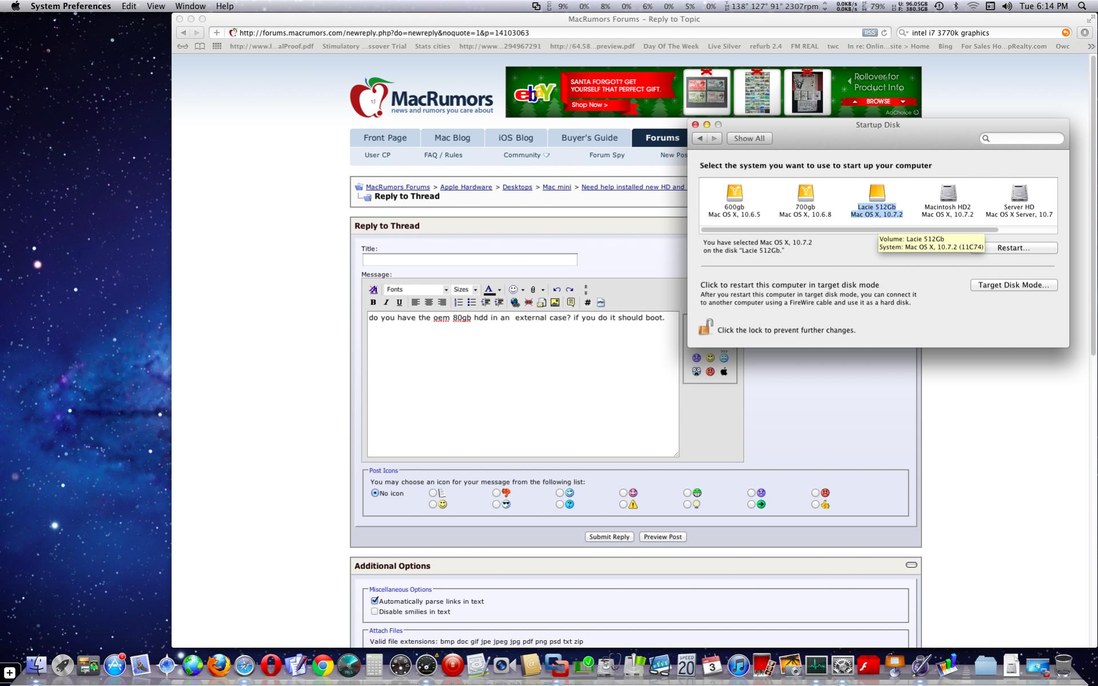Open the View menu in menu bar

(156, 6)
